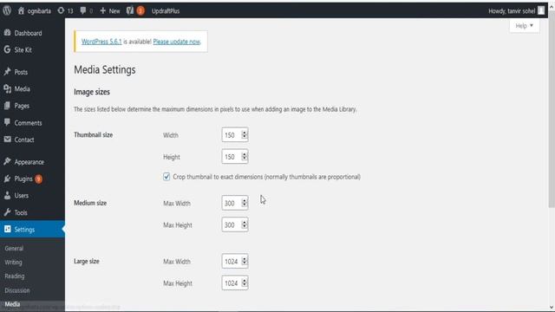Focus Large size Max Height field

[x=235, y=283]
